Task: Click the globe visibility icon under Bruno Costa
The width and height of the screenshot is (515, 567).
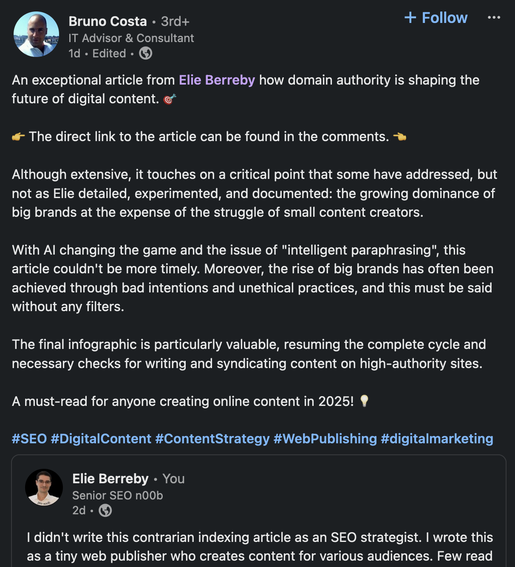Action: pos(146,53)
